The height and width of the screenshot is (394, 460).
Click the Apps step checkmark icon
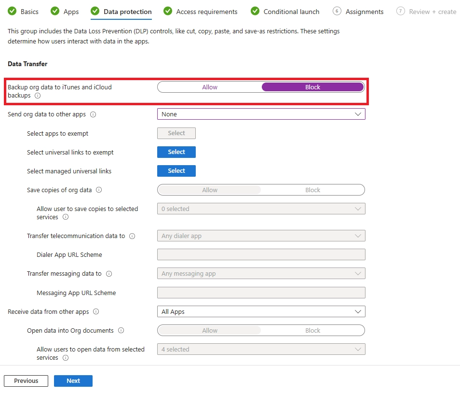55,11
